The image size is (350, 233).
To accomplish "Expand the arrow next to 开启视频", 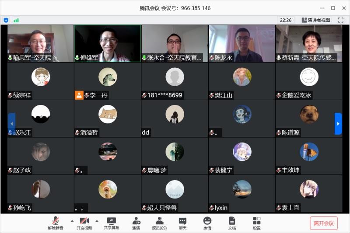I will (x=97, y=221).
